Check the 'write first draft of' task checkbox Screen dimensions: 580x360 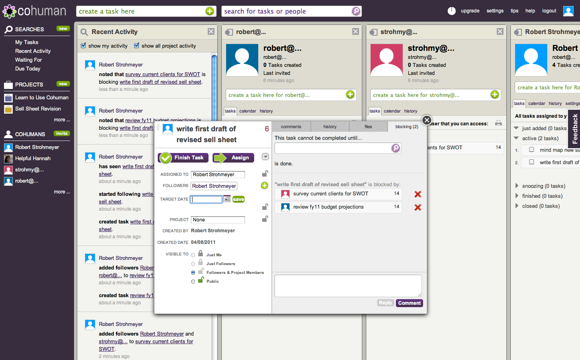pos(532,162)
